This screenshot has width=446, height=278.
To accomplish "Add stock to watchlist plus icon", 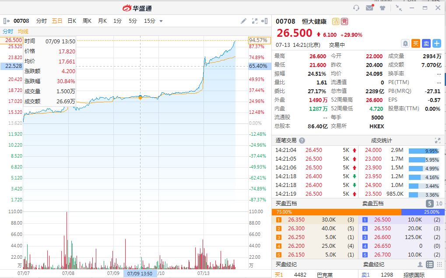I will 437,43.
